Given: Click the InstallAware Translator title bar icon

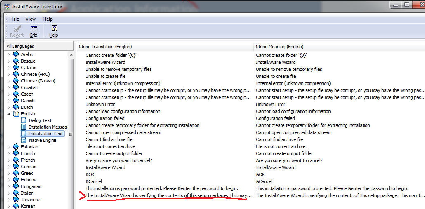Looking at the screenshot, I should 7,7.
